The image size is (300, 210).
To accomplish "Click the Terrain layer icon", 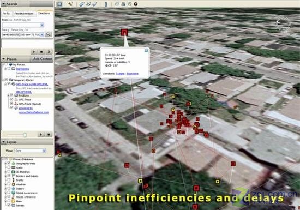I will [x=14, y=205].
